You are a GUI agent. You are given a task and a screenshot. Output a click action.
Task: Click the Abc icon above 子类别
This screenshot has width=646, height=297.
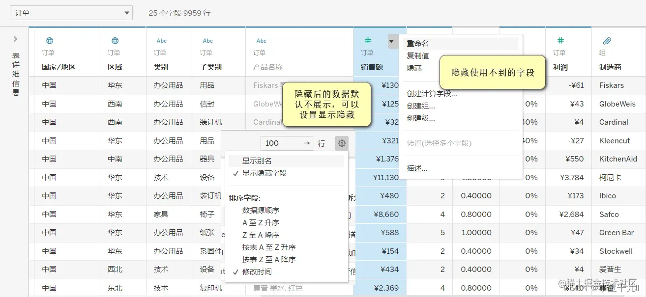click(208, 40)
